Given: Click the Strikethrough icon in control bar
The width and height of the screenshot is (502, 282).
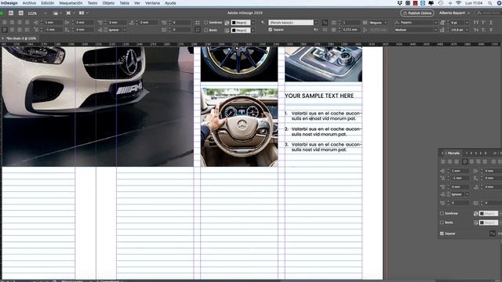Looking at the screenshot, I should (491, 30).
